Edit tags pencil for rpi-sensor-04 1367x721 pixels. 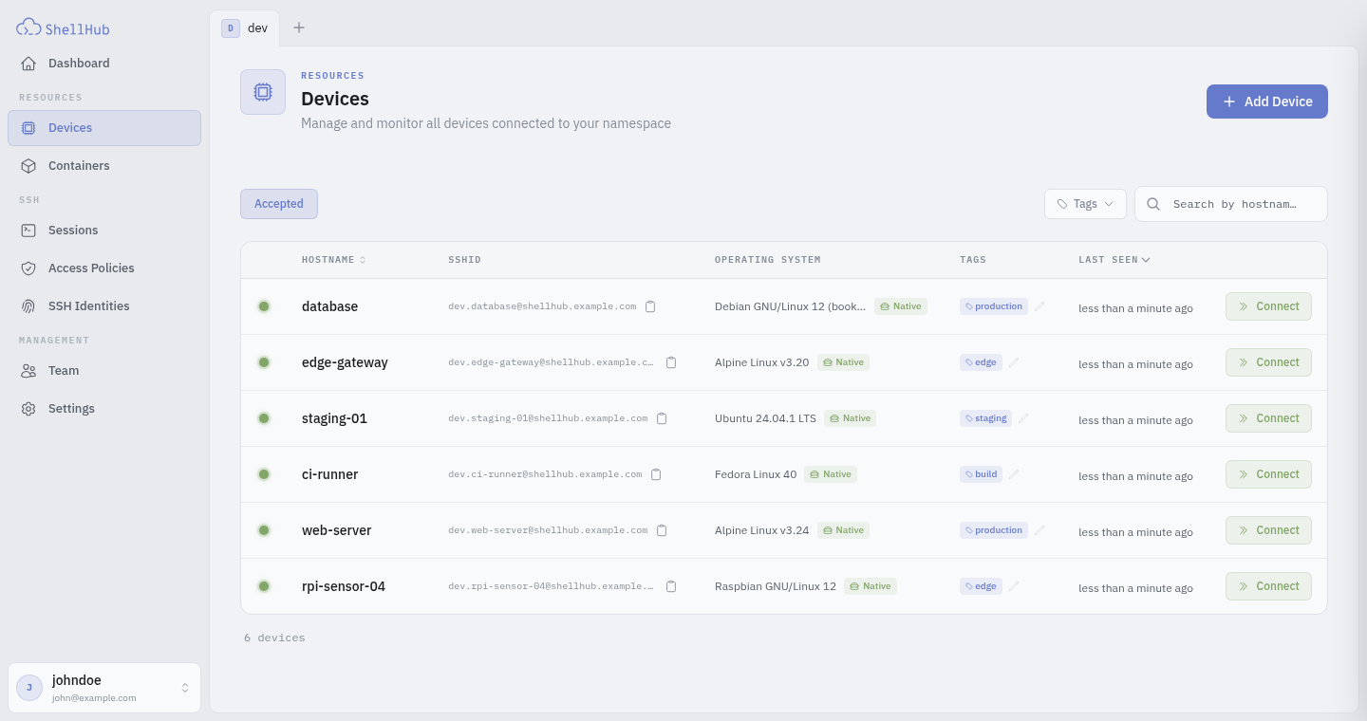click(1014, 586)
